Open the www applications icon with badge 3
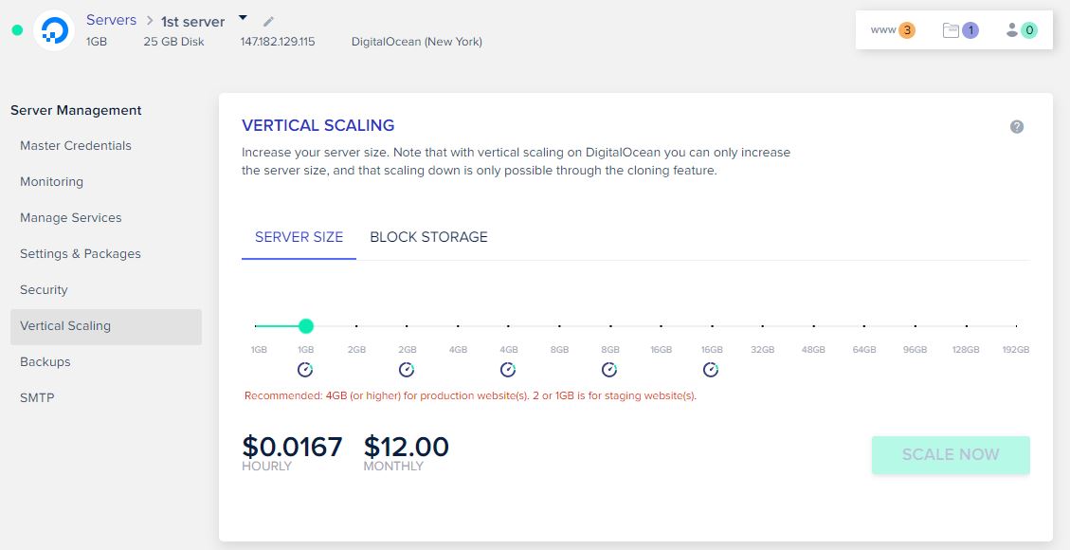The width and height of the screenshot is (1070, 550). point(889,29)
